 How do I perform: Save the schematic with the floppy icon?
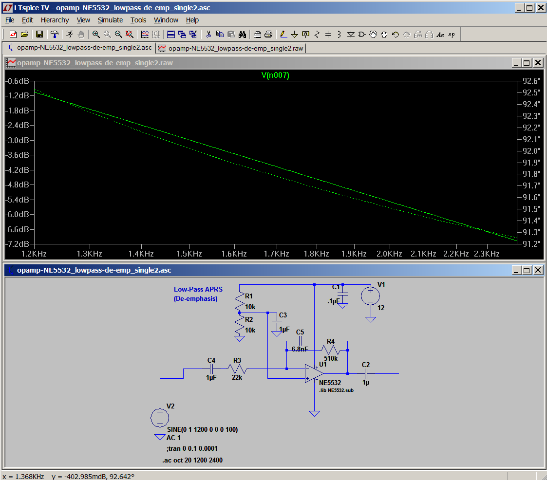(x=39, y=34)
